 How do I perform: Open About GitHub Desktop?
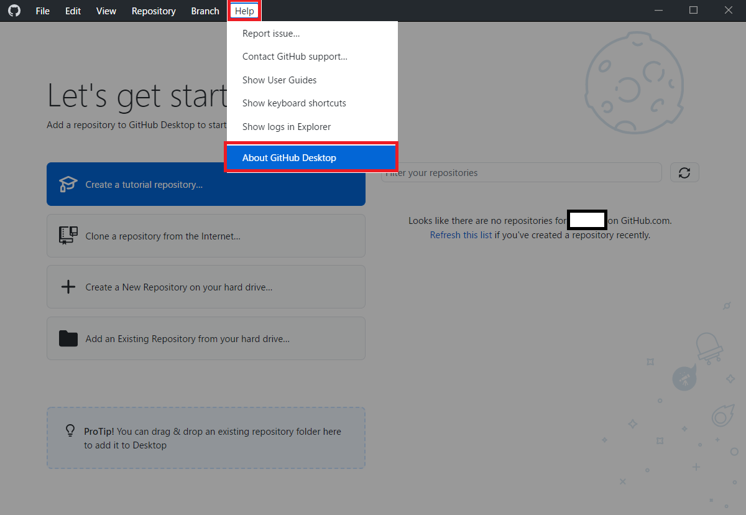tap(311, 158)
